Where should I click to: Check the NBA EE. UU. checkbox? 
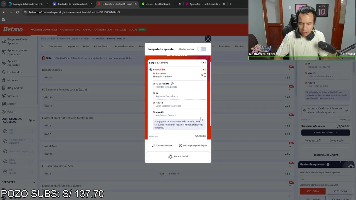click(31, 172)
